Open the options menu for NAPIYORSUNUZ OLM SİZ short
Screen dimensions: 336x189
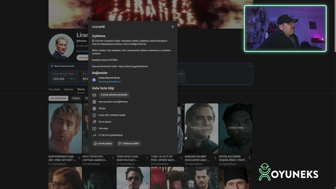coord(79,158)
